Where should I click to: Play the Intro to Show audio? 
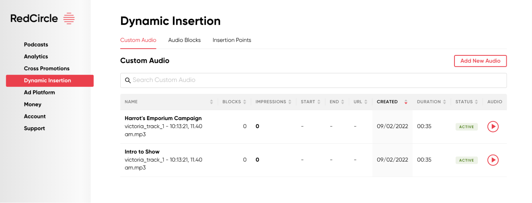click(x=493, y=160)
